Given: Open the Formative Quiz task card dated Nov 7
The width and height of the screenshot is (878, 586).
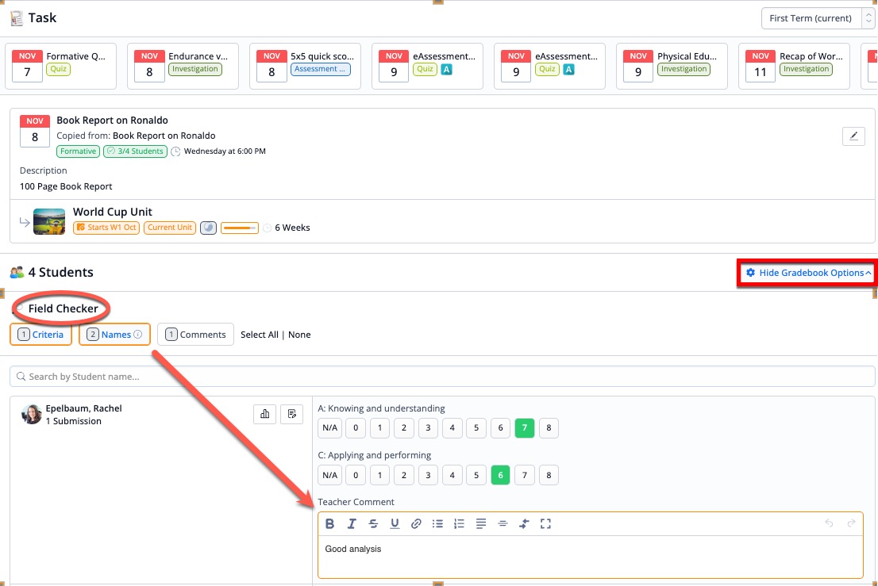Looking at the screenshot, I should tap(61, 65).
